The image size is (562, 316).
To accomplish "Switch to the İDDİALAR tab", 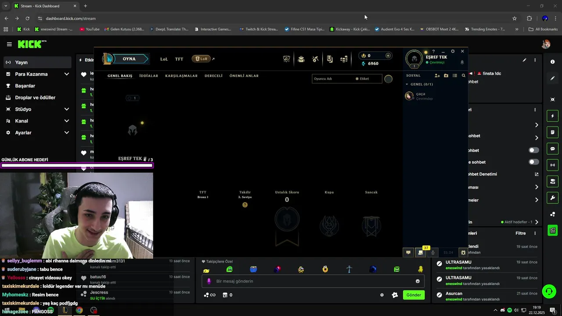I will click(148, 76).
